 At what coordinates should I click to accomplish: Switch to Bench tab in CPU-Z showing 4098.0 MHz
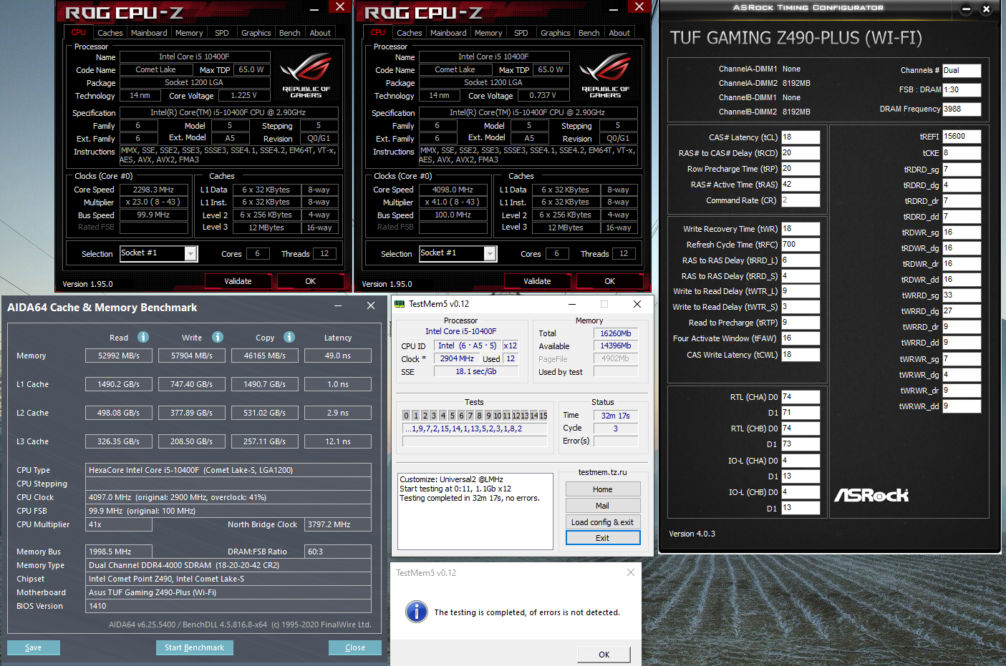click(589, 33)
